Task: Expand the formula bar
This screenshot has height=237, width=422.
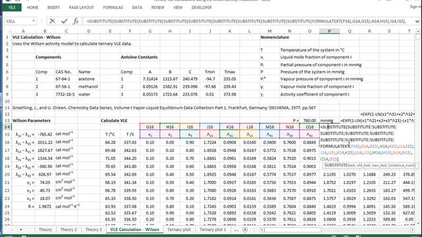Action: (417, 21)
